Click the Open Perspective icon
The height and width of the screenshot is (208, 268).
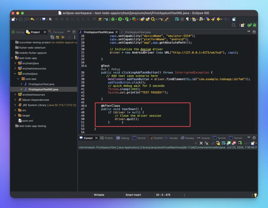[243, 25]
